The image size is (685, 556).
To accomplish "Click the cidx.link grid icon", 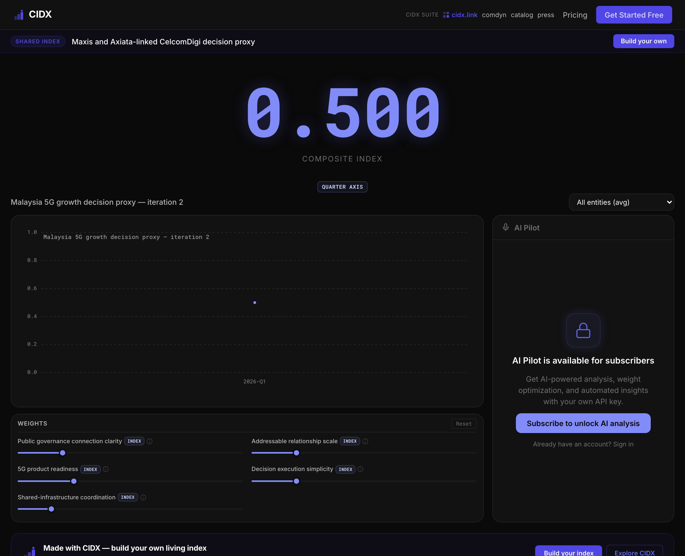I will tap(446, 15).
